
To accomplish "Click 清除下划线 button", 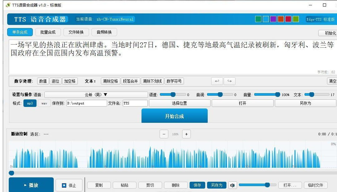I will 152,81.
